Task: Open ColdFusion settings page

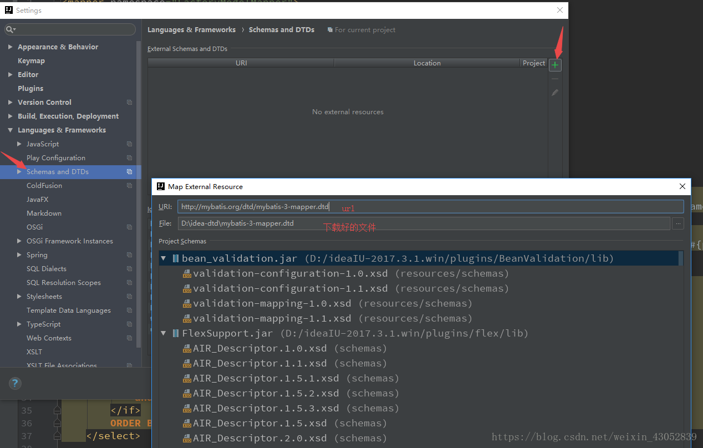Action: coord(44,186)
